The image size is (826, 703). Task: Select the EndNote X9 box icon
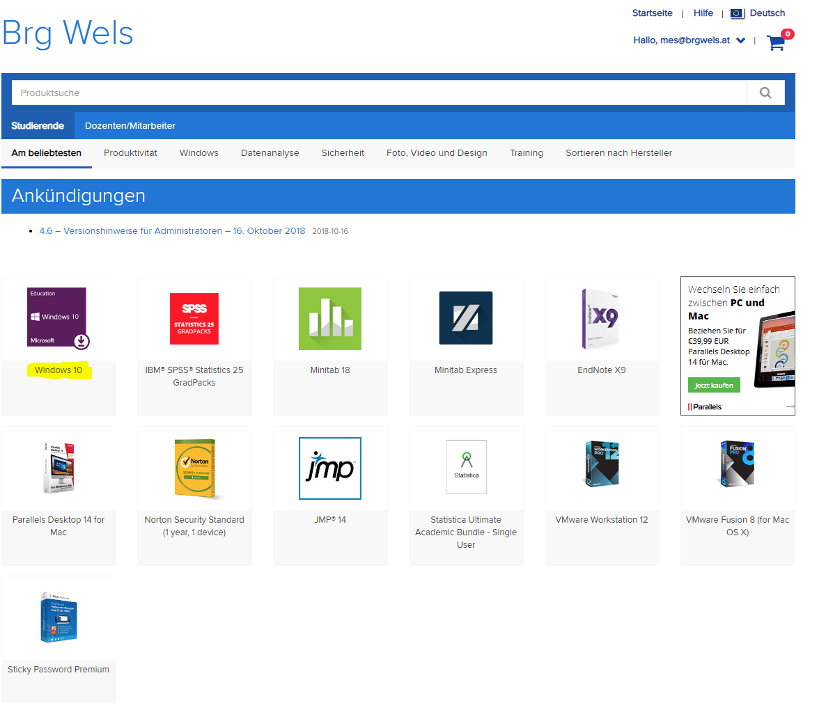(x=601, y=319)
